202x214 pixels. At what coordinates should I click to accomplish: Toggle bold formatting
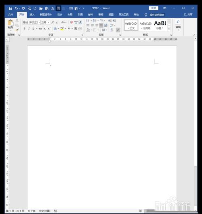tap(24, 29)
